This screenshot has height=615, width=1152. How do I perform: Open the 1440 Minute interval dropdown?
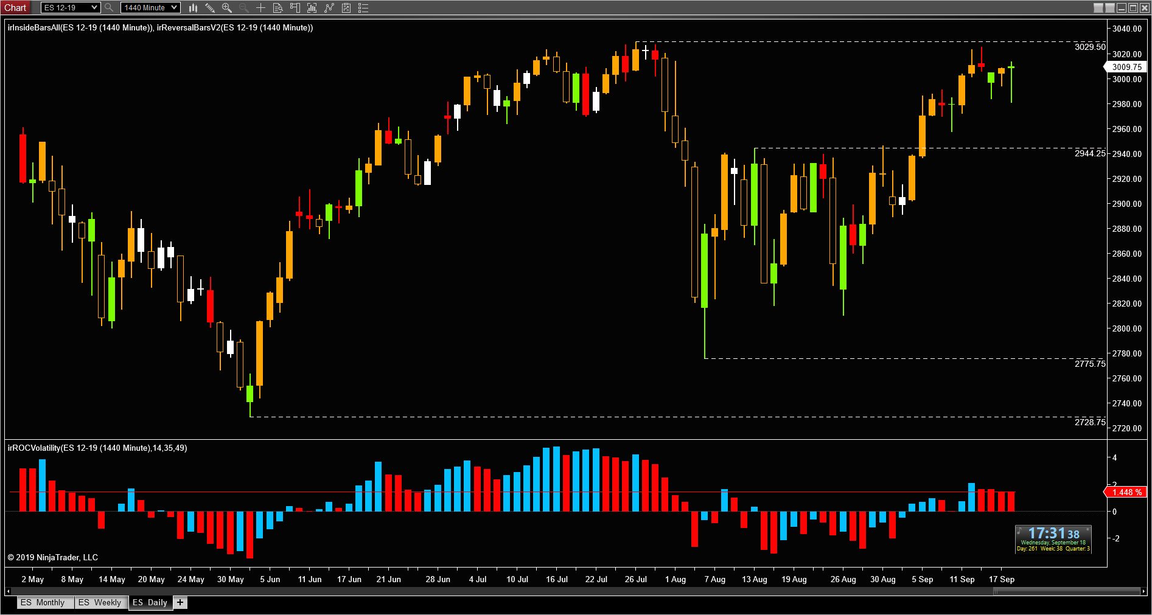[150, 8]
